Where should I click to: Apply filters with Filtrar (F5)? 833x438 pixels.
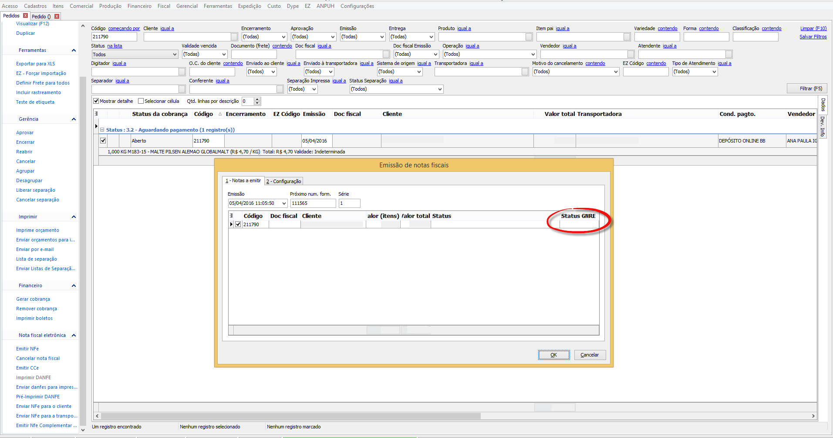pyautogui.click(x=807, y=88)
